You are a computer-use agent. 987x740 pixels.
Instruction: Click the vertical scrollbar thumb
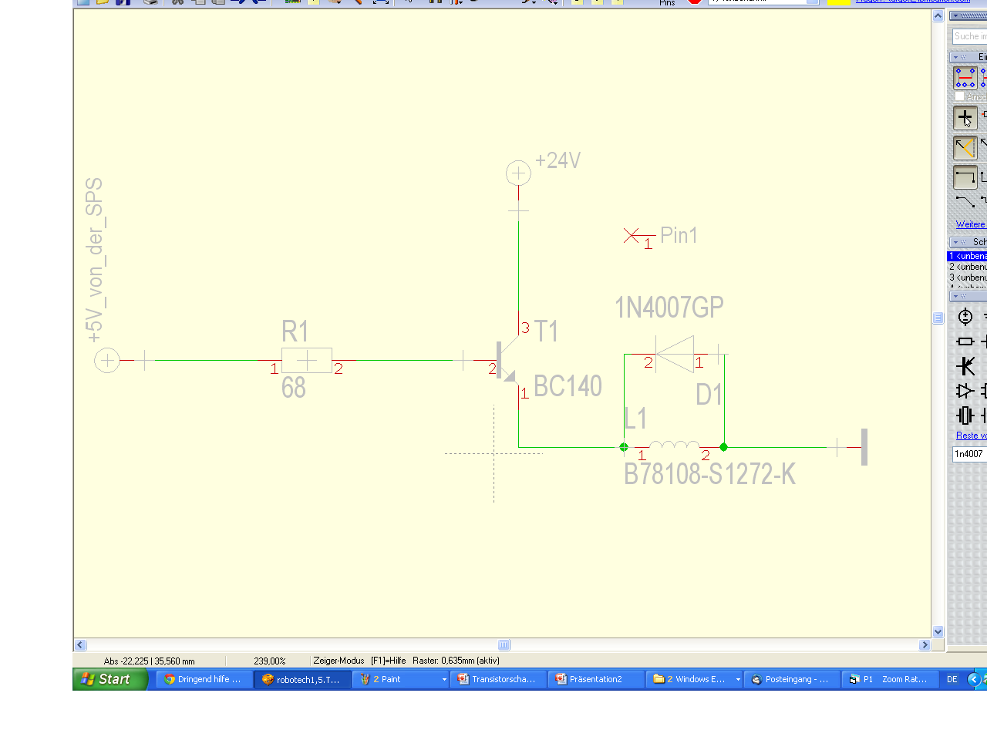click(938, 318)
